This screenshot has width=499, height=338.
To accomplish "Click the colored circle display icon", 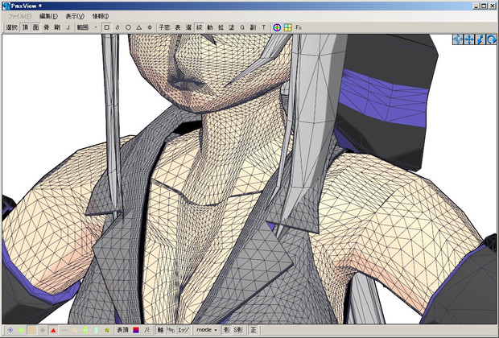I will pyautogui.click(x=277, y=27).
